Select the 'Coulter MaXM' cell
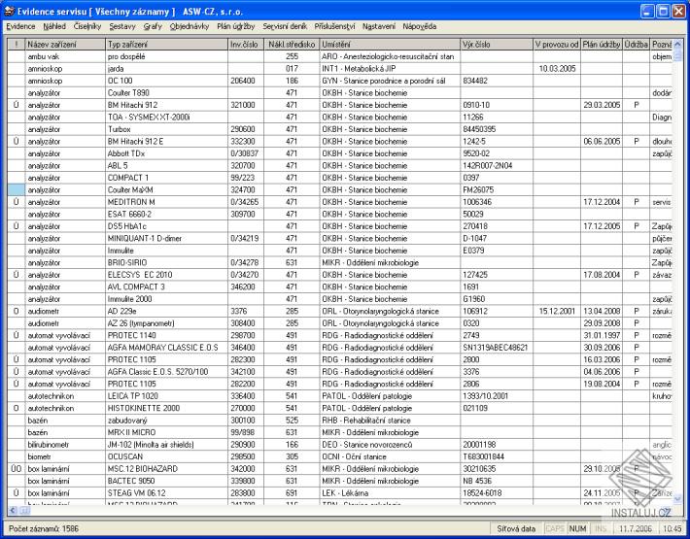This screenshot has width=690, height=539. point(167,190)
